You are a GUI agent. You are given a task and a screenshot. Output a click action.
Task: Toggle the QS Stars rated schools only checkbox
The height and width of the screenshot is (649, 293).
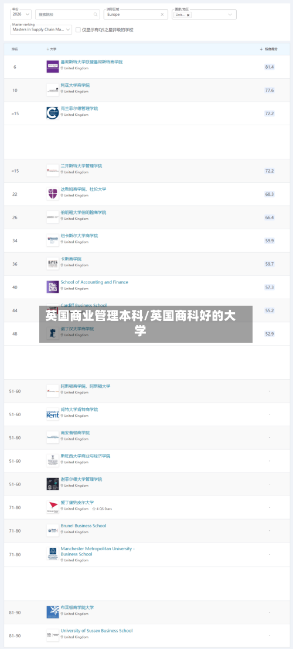point(78,30)
